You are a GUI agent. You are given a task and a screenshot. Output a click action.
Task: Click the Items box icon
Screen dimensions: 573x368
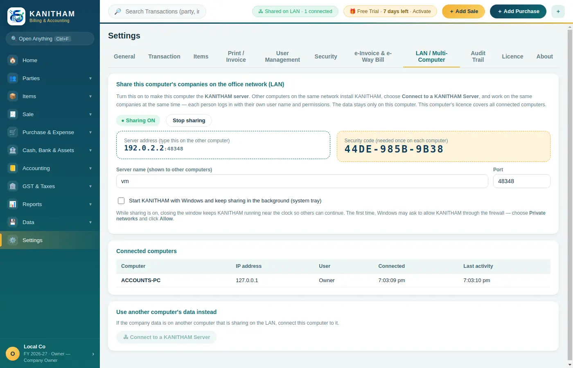click(13, 96)
